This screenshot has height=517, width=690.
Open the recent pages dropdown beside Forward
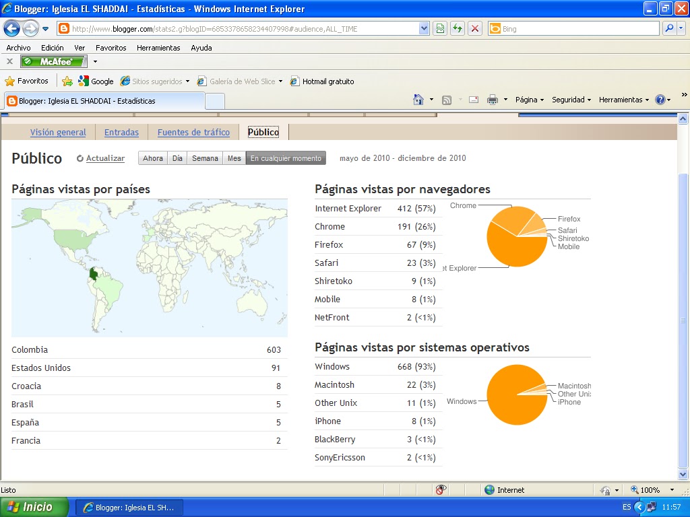coord(45,29)
